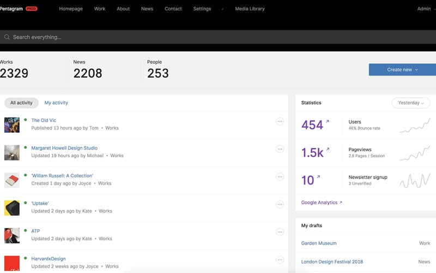Open 'William Russell: A Collection' link
Image resolution: width=436 pixels, height=273 pixels.
(x=62, y=176)
